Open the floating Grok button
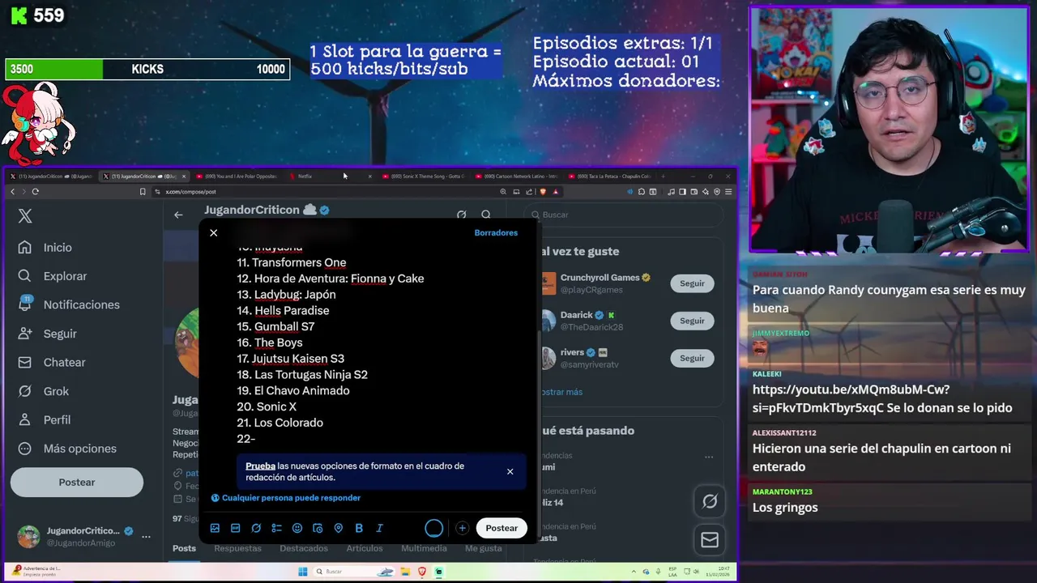This screenshot has width=1037, height=583. coord(710,502)
